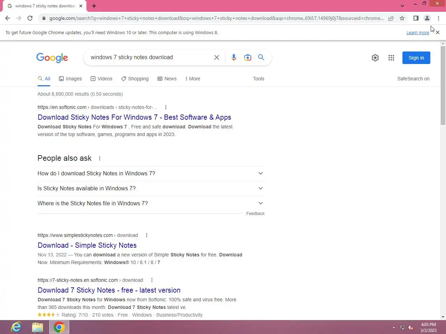The width and height of the screenshot is (446, 334).
Task: Clear the search box text
Action: pyautogui.click(x=217, y=57)
